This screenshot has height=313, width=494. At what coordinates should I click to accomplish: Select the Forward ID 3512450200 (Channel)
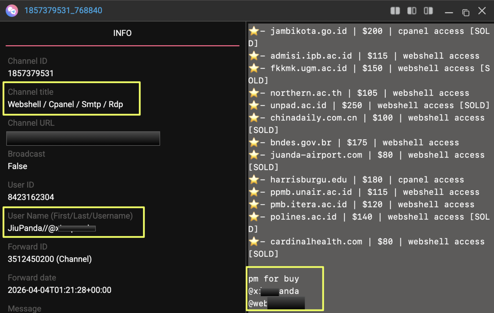pyautogui.click(x=50, y=259)
